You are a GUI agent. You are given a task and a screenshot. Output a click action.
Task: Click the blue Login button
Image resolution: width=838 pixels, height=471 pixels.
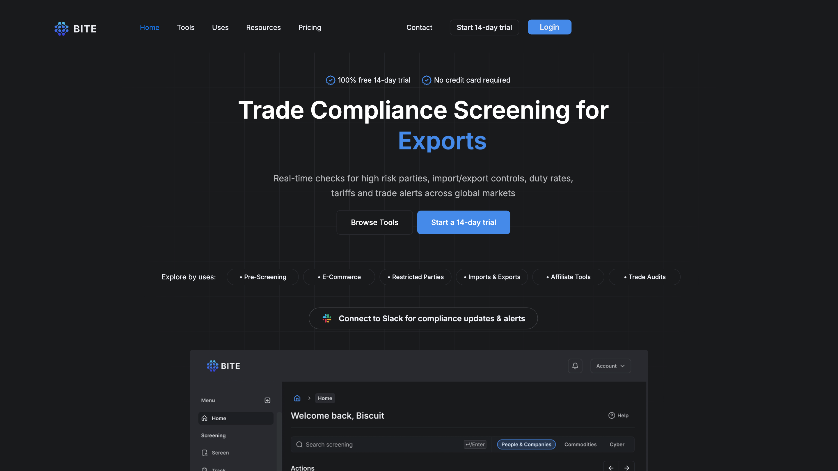tap(549, 27)
